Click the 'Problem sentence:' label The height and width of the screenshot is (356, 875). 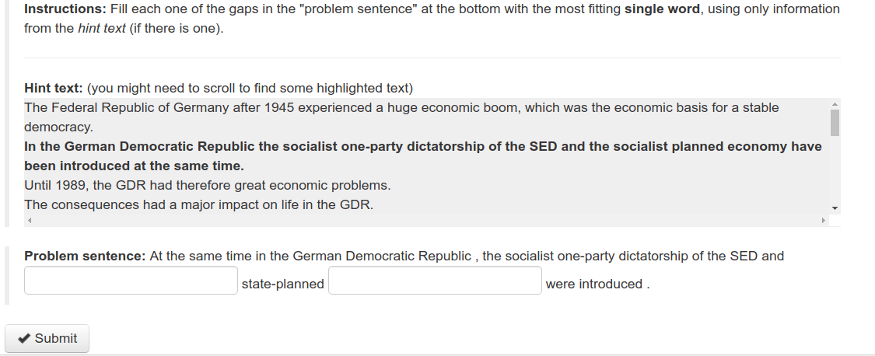[x=85, y=256]
